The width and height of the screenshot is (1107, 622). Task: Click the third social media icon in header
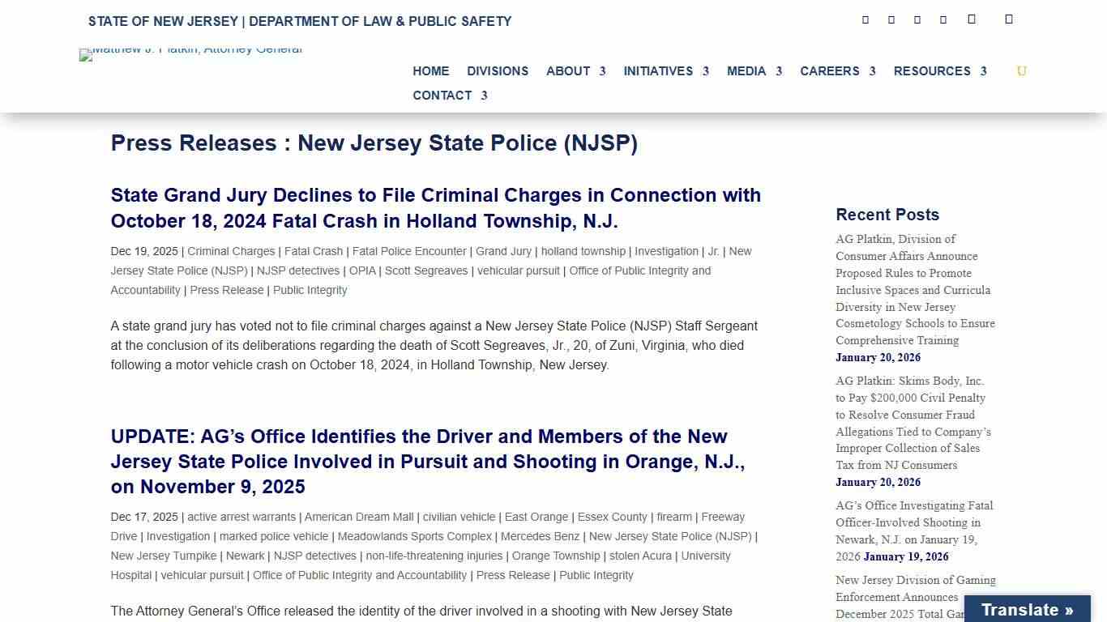pyautogui.click(x=917, y=19)
